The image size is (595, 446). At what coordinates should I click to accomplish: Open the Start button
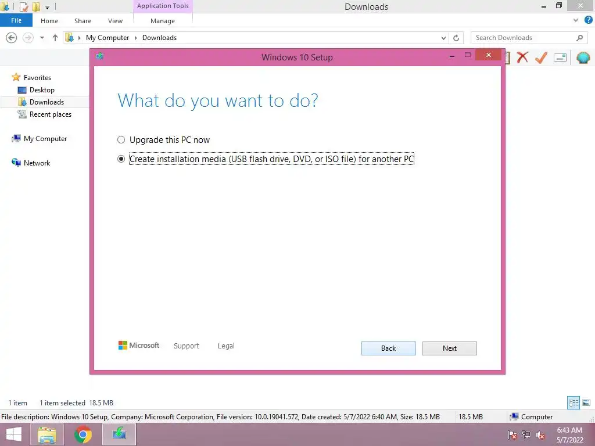14,434
